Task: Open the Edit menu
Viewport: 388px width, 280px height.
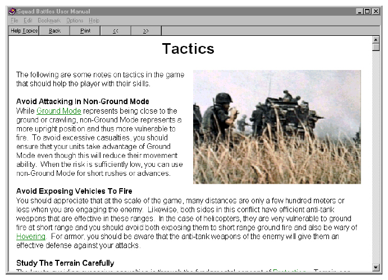Action: pyautogui.click(x=28, y=21)
